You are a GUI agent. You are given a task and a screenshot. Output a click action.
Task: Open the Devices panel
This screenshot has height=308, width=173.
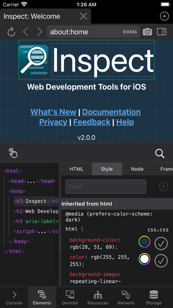click(70, 297)
